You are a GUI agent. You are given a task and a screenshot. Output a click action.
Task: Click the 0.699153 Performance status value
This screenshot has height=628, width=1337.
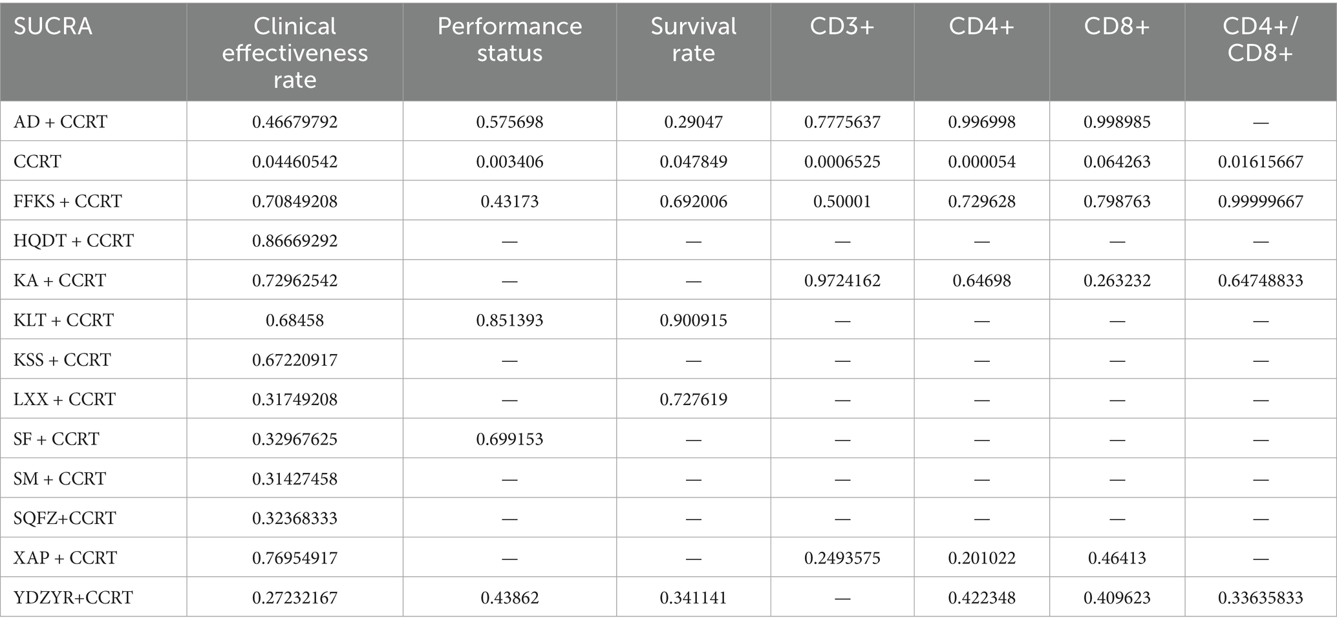pos(509,439)
